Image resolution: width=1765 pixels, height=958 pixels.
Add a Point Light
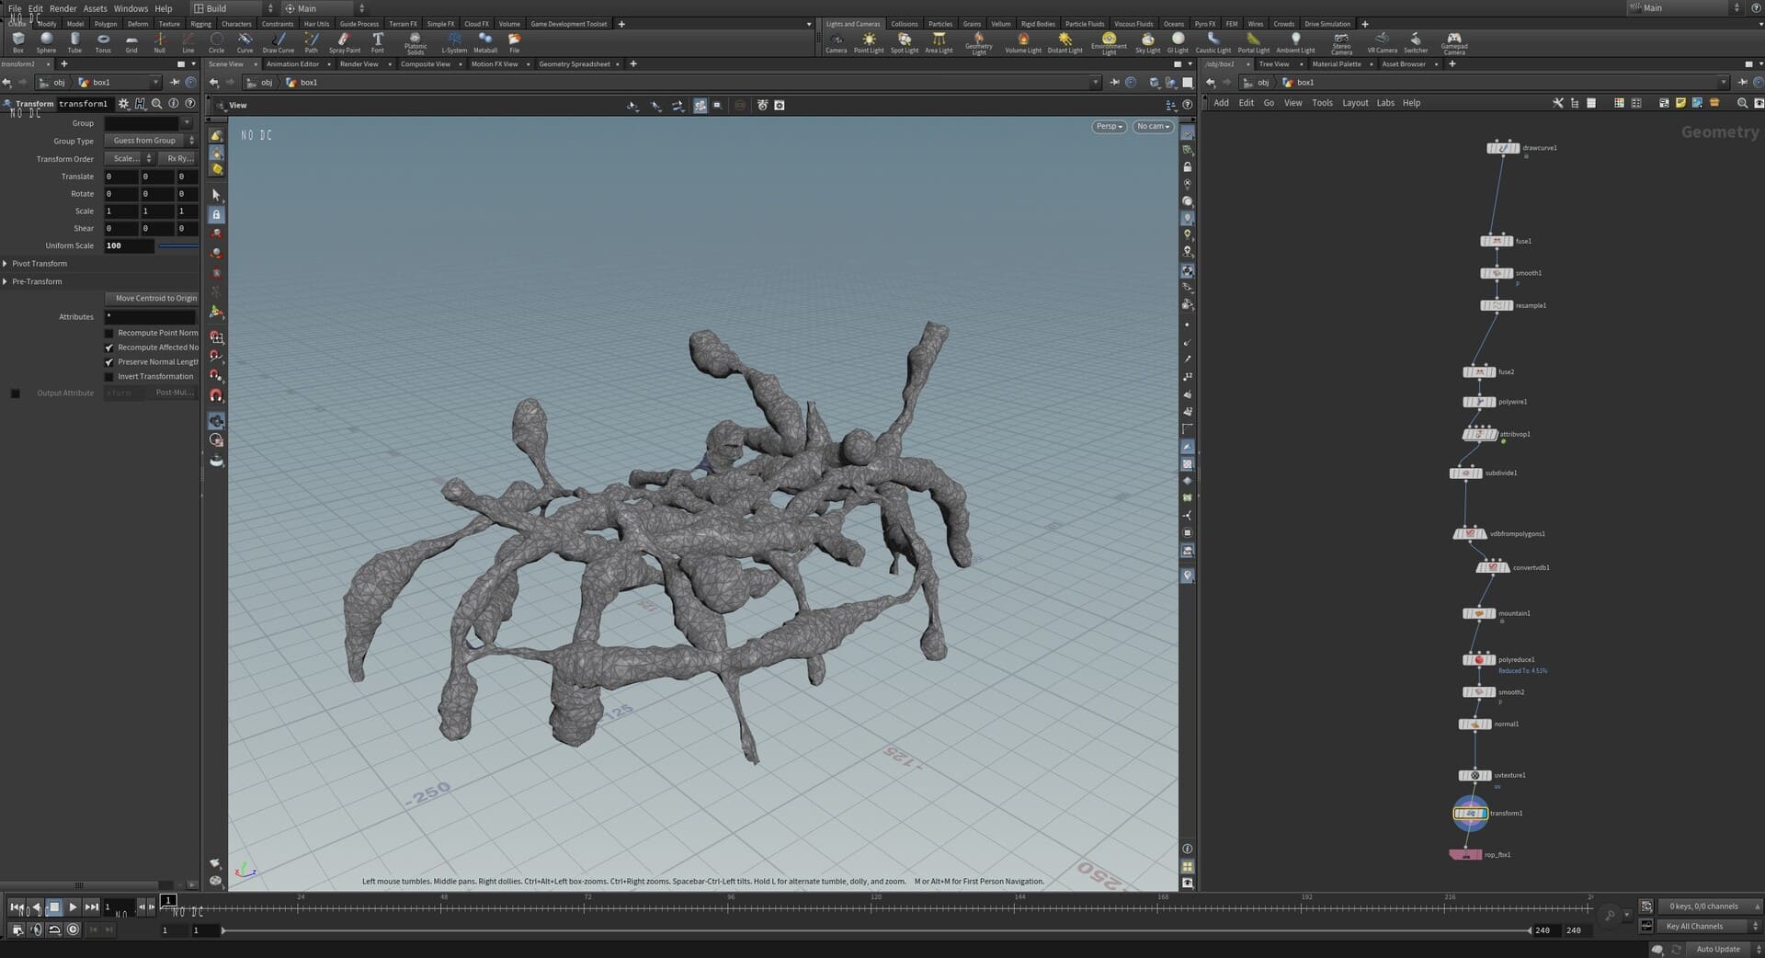tap(869, 42)
